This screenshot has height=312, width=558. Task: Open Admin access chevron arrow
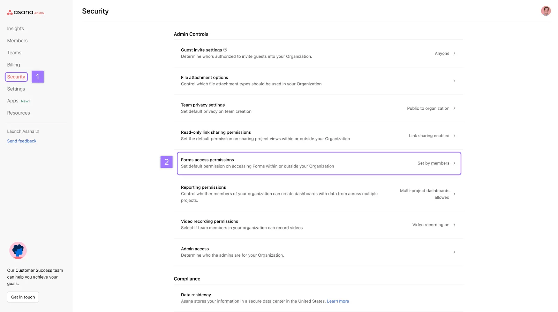point(454,252)
